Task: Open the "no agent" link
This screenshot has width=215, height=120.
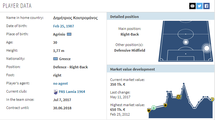Action: (x=61, y=83)
